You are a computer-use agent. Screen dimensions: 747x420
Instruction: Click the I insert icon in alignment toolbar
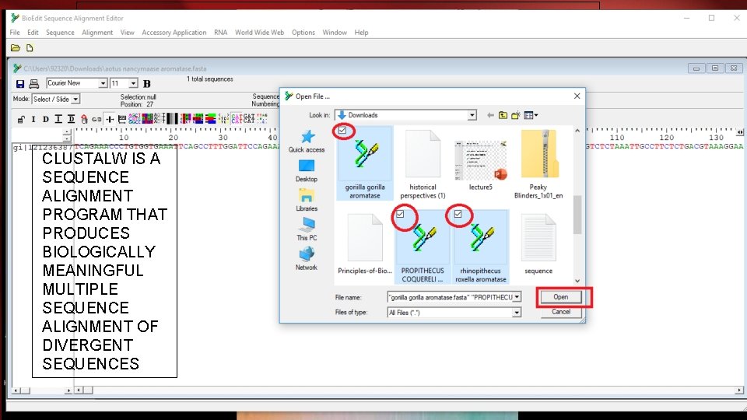pos(33,119)
